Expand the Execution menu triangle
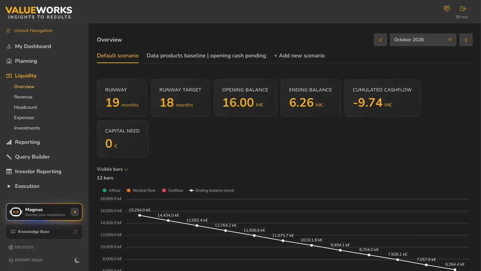The width and height of the screenshot is (481, 271). [9, 186]
